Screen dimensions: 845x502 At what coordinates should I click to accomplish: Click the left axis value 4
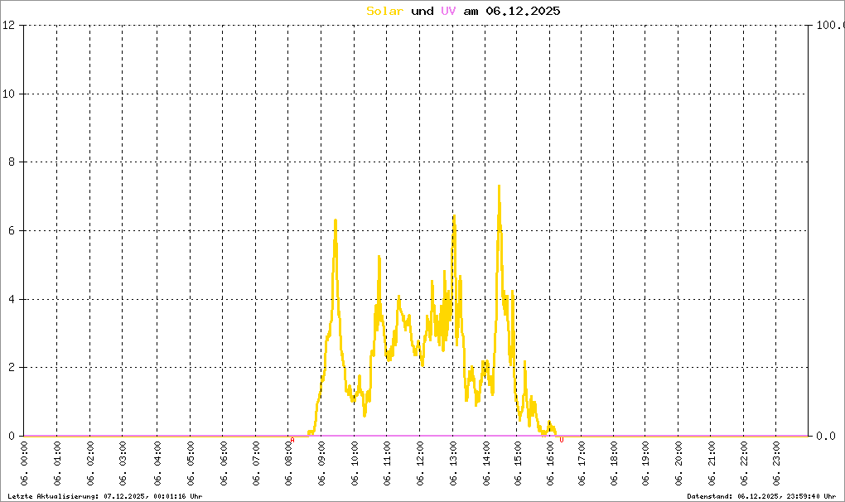(12, 299)
